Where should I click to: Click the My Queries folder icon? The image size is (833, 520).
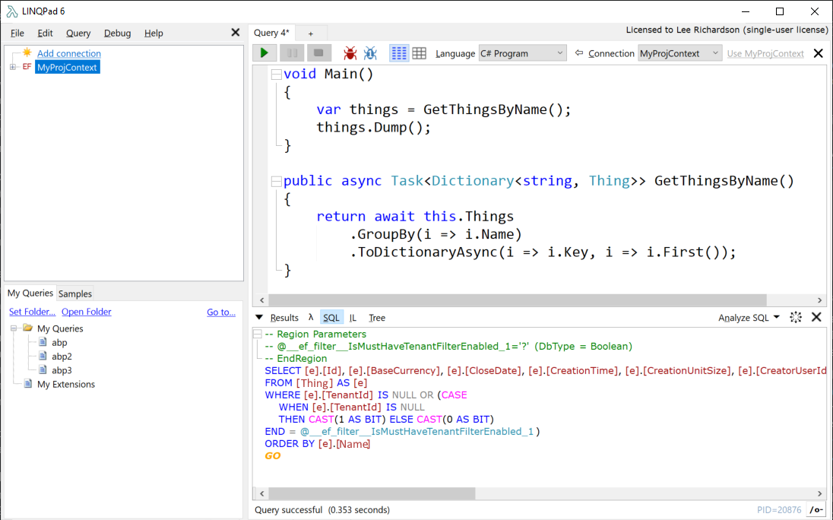point(27,328)
